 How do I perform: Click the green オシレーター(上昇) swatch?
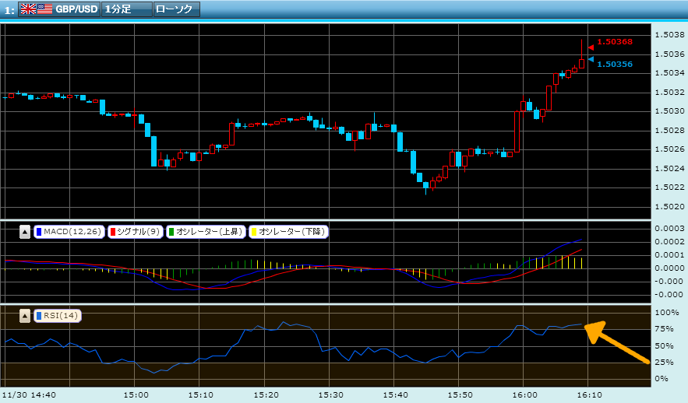tap(171, 232)
